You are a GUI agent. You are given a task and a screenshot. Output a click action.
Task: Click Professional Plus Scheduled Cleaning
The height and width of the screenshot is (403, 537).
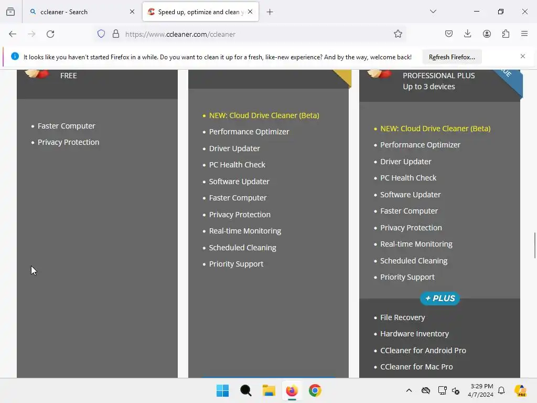tap(414, 261)
